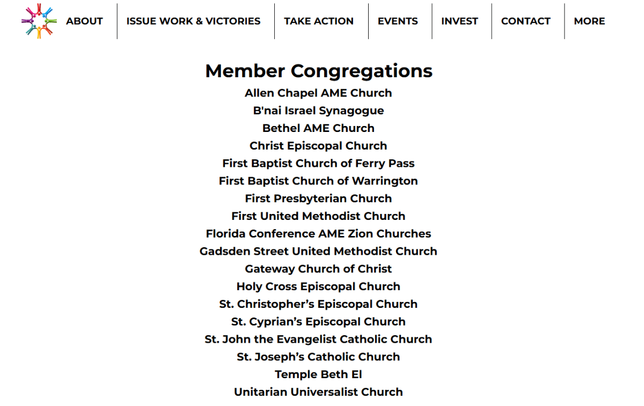Click First Baptist Church of Ferry Pass

tap(318, 164)
